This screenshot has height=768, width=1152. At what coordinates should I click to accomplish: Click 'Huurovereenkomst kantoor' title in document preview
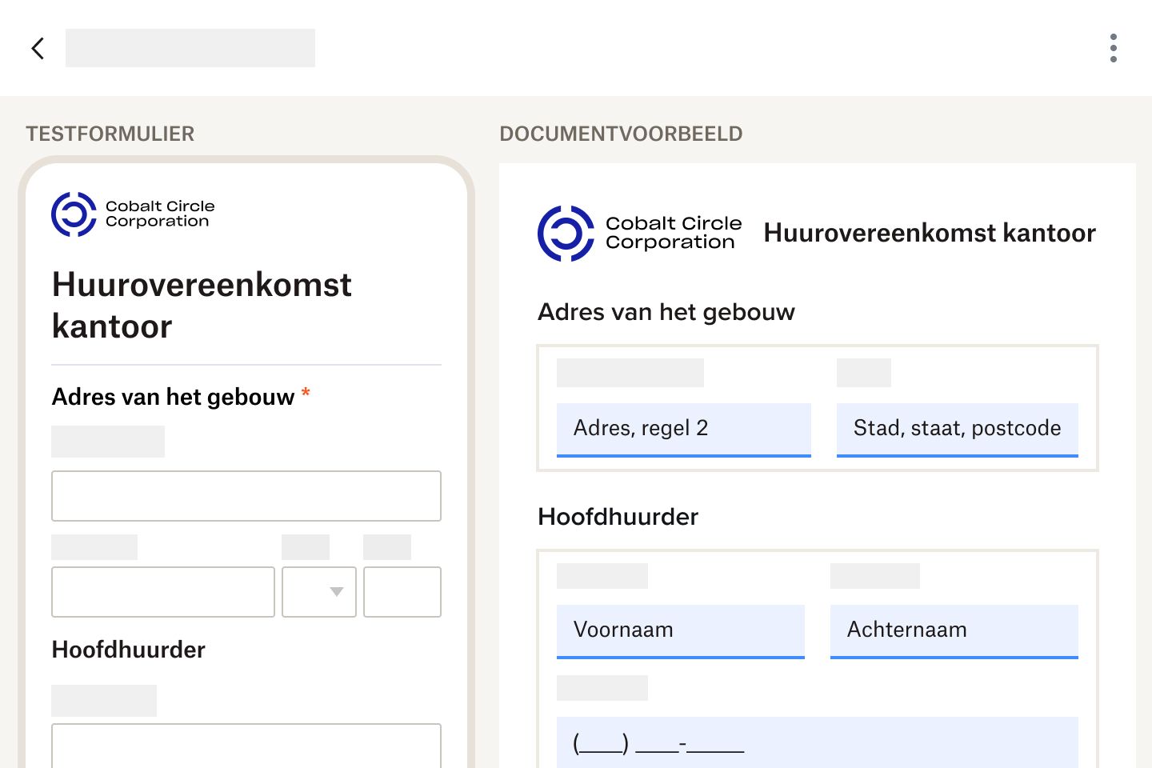pos(930,233)
